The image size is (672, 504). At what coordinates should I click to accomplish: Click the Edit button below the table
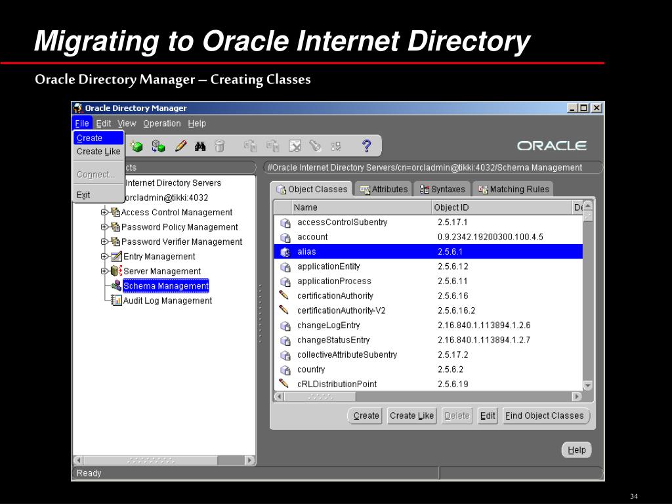[488, 415]
